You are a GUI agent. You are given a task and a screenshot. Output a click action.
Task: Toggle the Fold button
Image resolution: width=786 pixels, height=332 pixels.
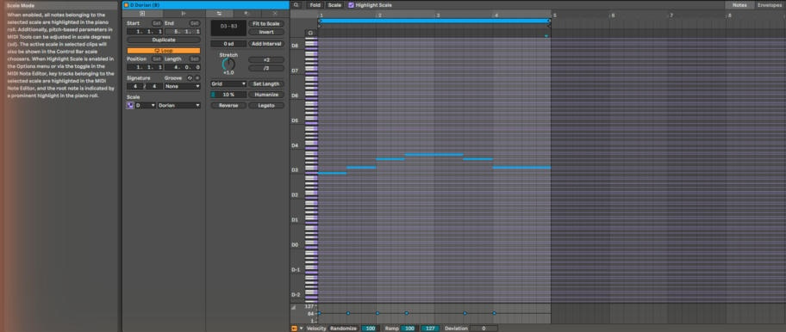coord(315,5)
